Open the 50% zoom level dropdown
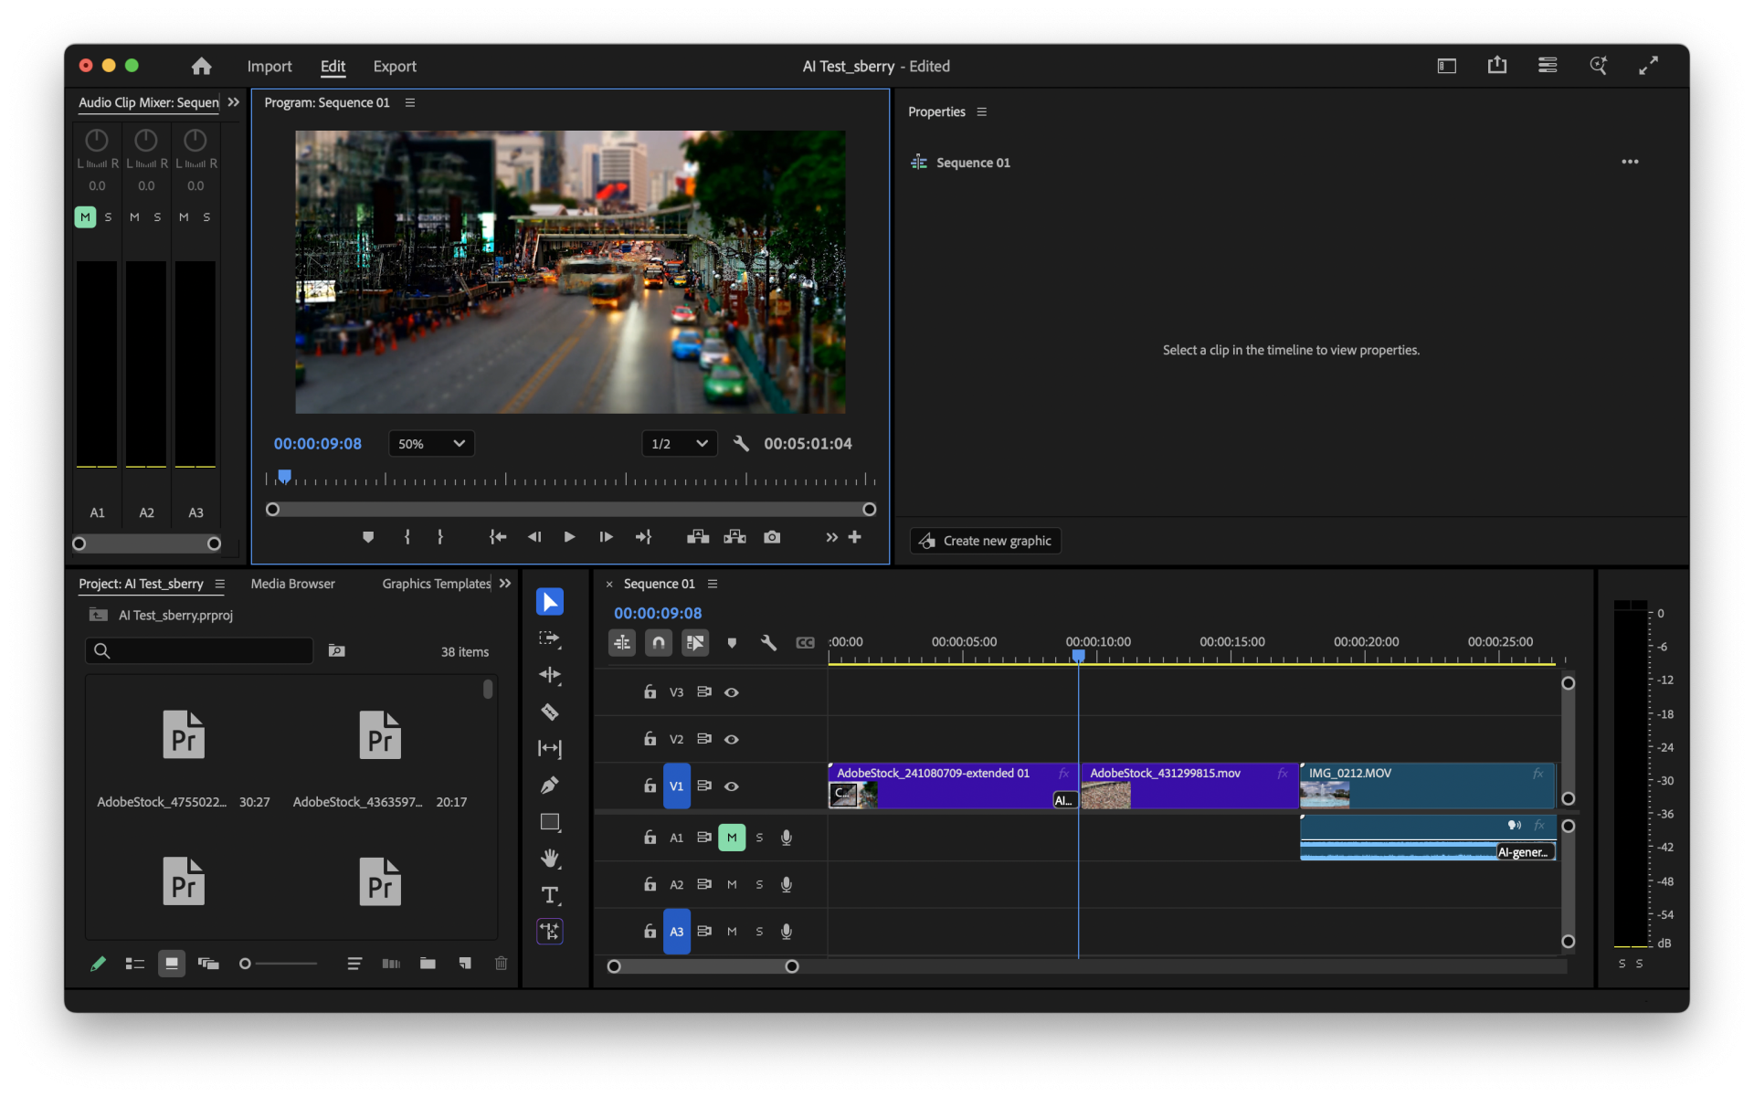 [x=430, y=443]
